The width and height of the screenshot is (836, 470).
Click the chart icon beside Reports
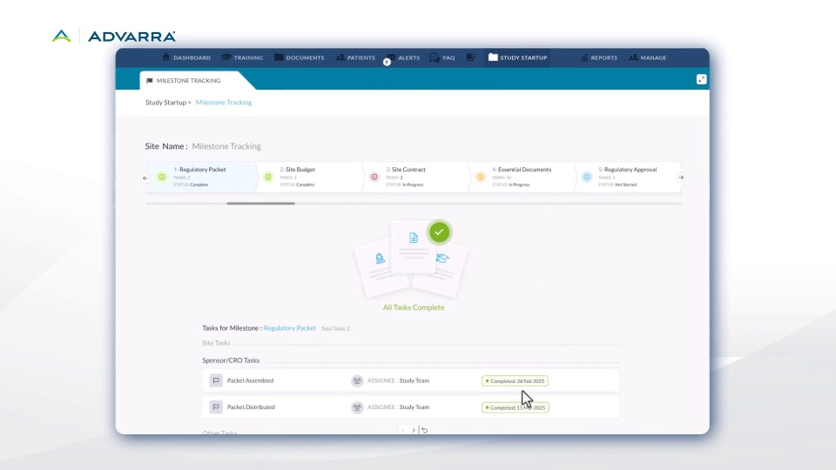[584, 57]
